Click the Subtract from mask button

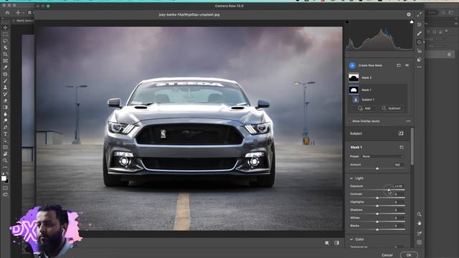click(x=391, y=108)
